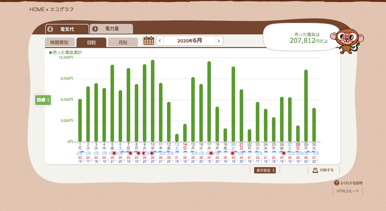Click the green legend dot 売った電気累計

(51, 52)
